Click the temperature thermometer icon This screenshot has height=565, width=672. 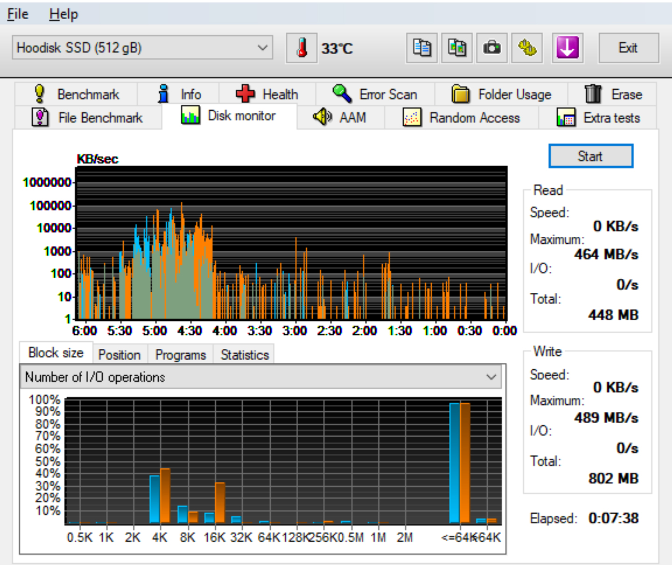pos(301,48)
